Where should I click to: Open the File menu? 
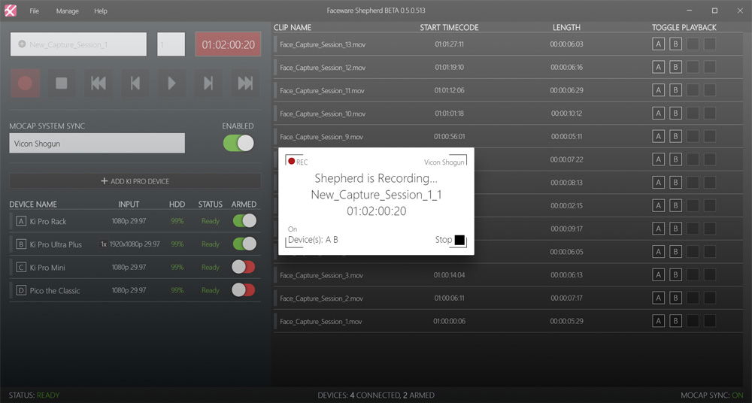point(34,11)
